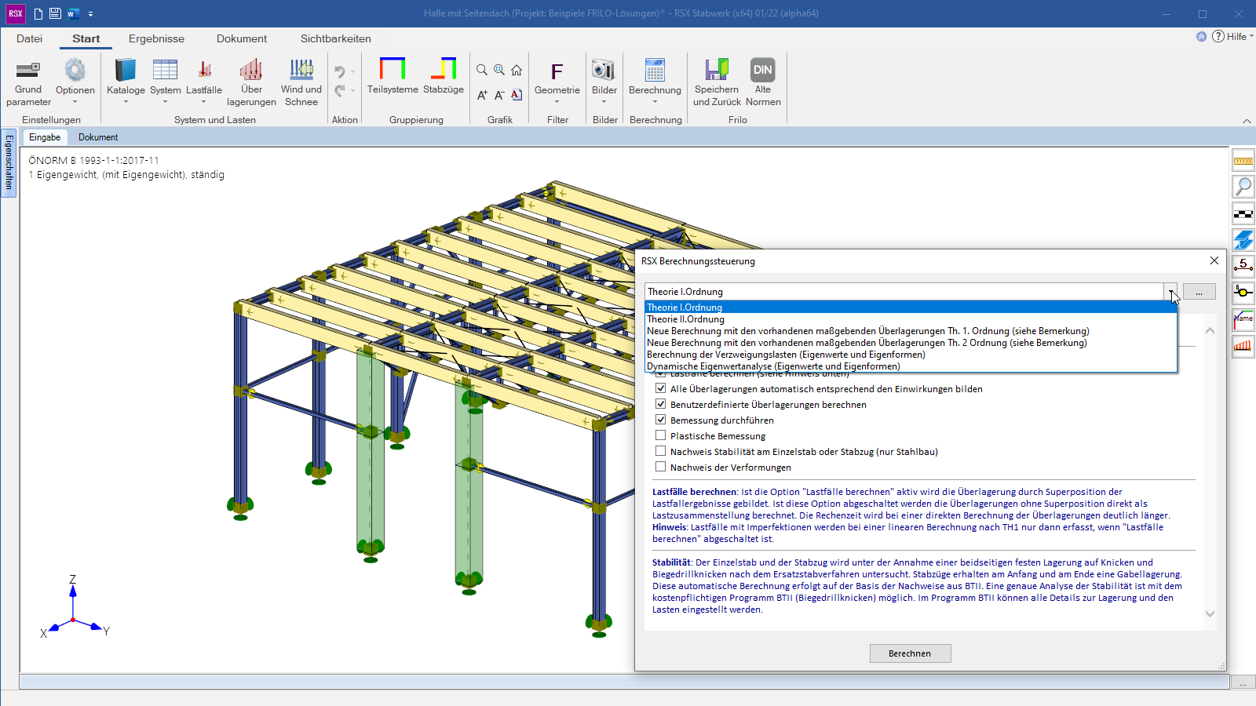This screenshot has height=706, width=1256.
Task: Increase font size with A+ icon
Action: (482, 95)
